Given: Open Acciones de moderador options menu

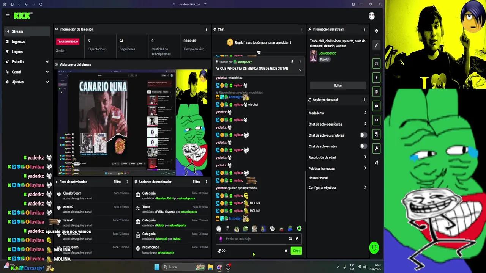Looking at the screenshot, I should coord(206,182).
